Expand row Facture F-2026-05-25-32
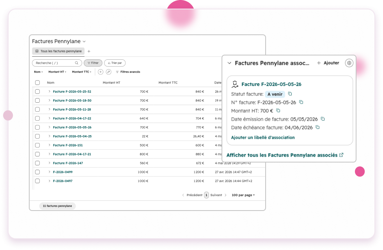This screenshot has height=250, width=383. tap(49, 91)
